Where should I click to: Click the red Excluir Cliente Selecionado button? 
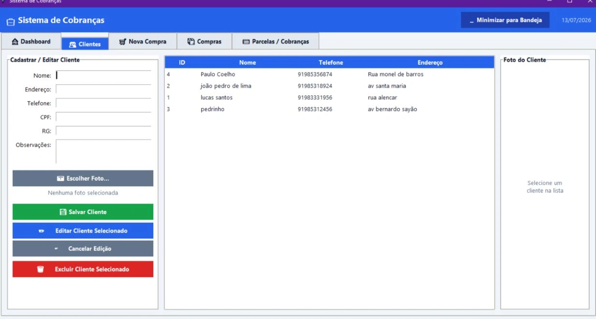(x=83, y=269)
